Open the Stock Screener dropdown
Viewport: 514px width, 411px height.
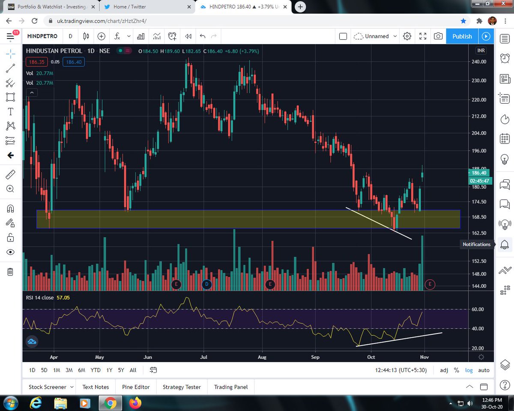[51, 387]
